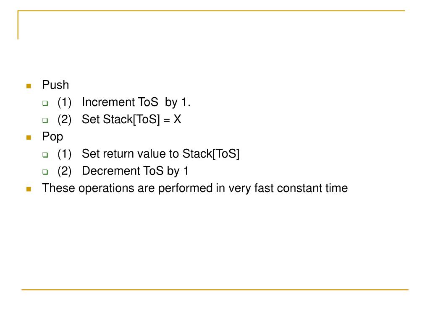430x322 pixels.
Task: Click the (1) number under Pop
Action: tap(64, 153)
